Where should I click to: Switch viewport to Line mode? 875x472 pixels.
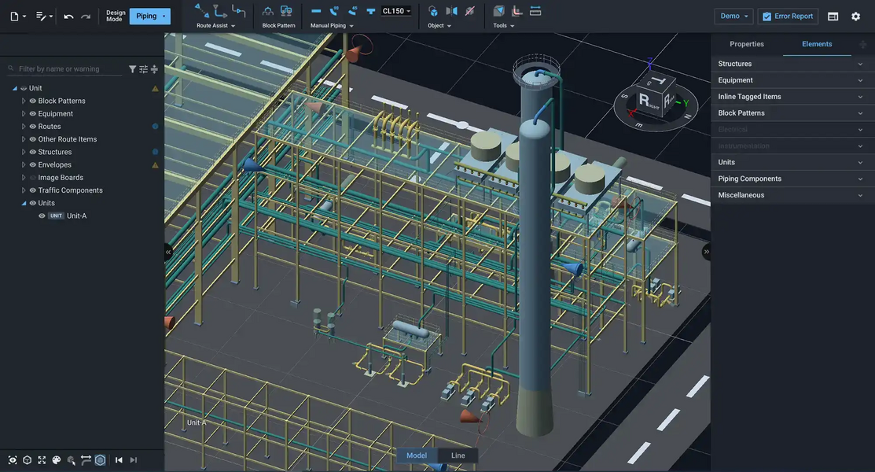point(458,455)
